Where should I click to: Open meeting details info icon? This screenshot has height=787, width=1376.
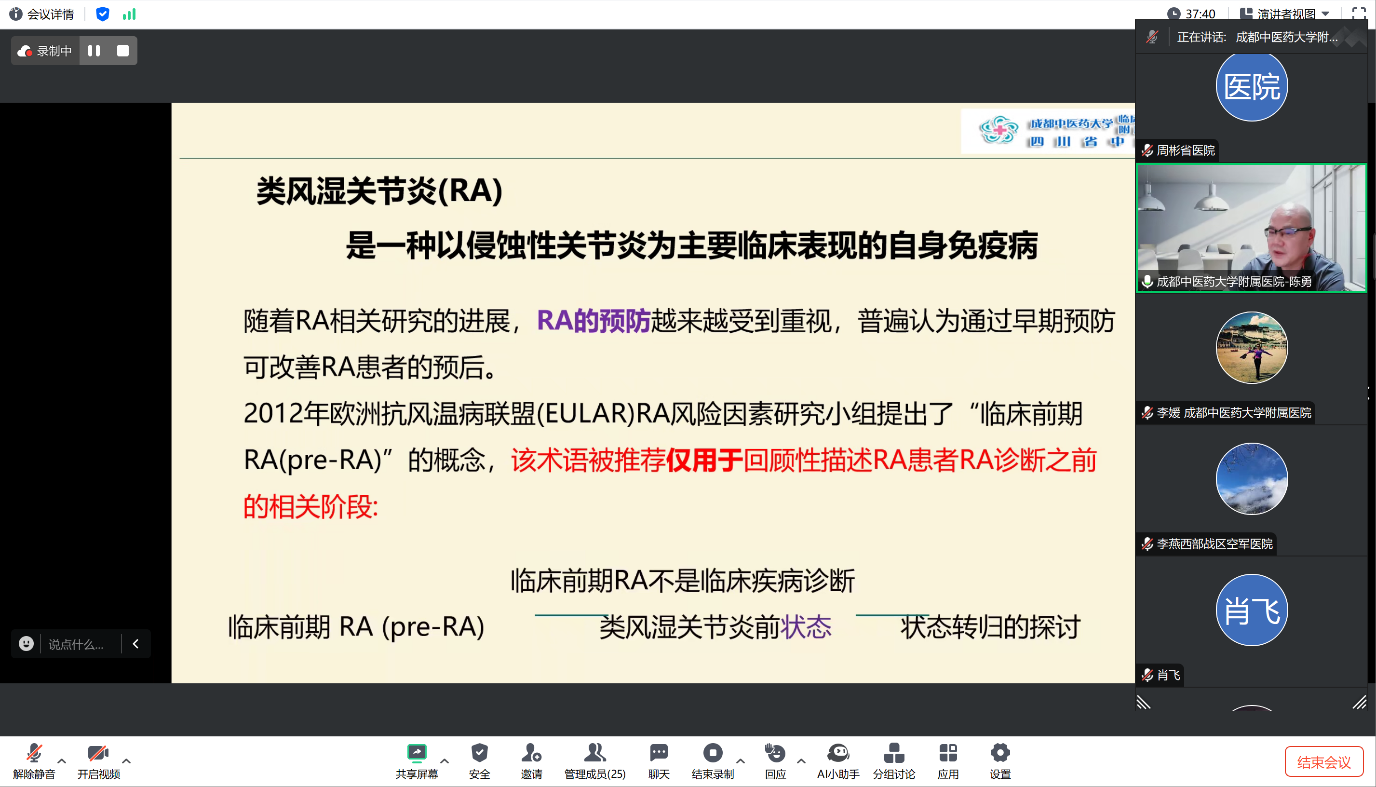(15, 14)
